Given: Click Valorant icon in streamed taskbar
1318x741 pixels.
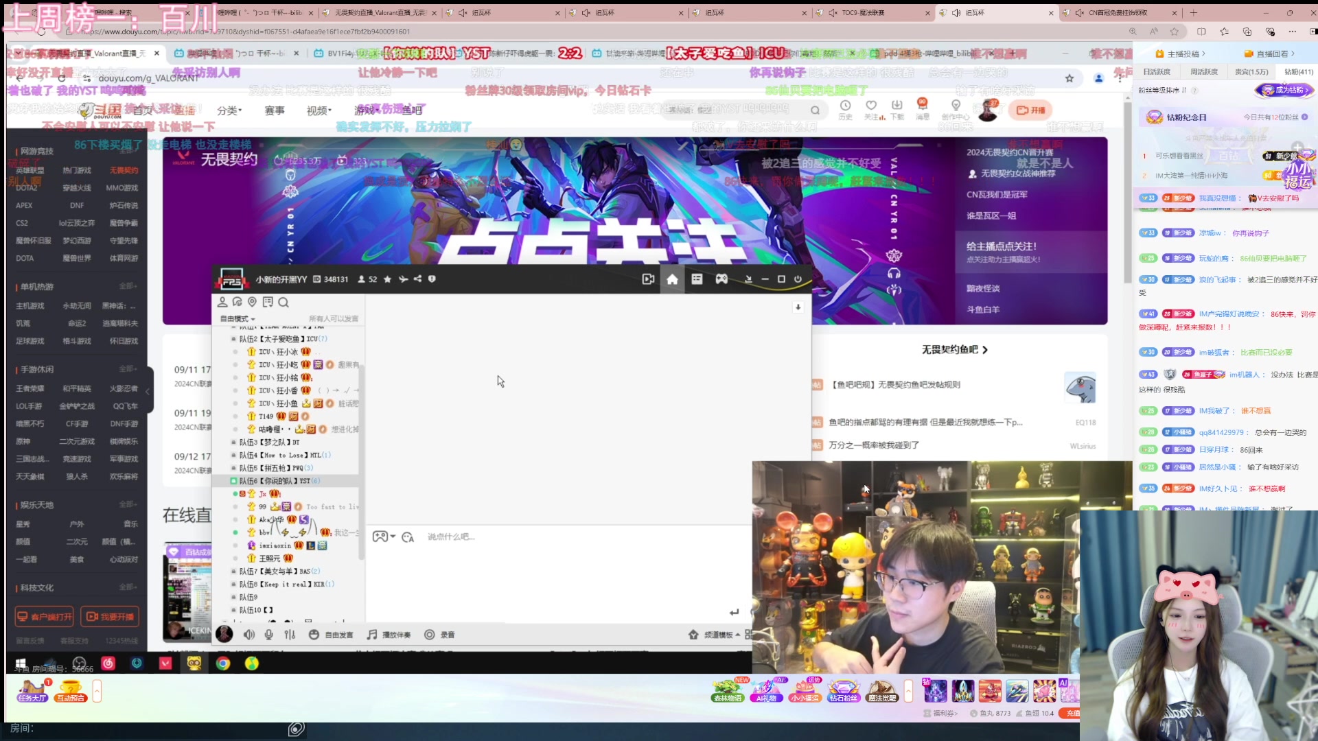Looking at the screenshot, I should (165, 663).
